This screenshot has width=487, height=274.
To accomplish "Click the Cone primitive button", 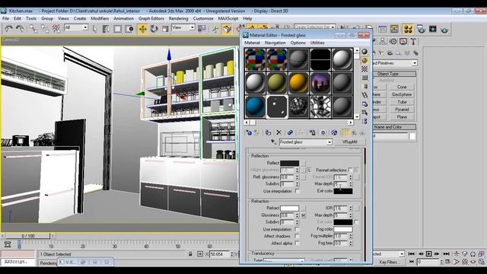I will [x=402, y=87].
